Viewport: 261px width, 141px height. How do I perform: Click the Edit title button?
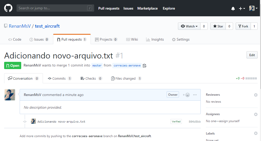point(252,55)
